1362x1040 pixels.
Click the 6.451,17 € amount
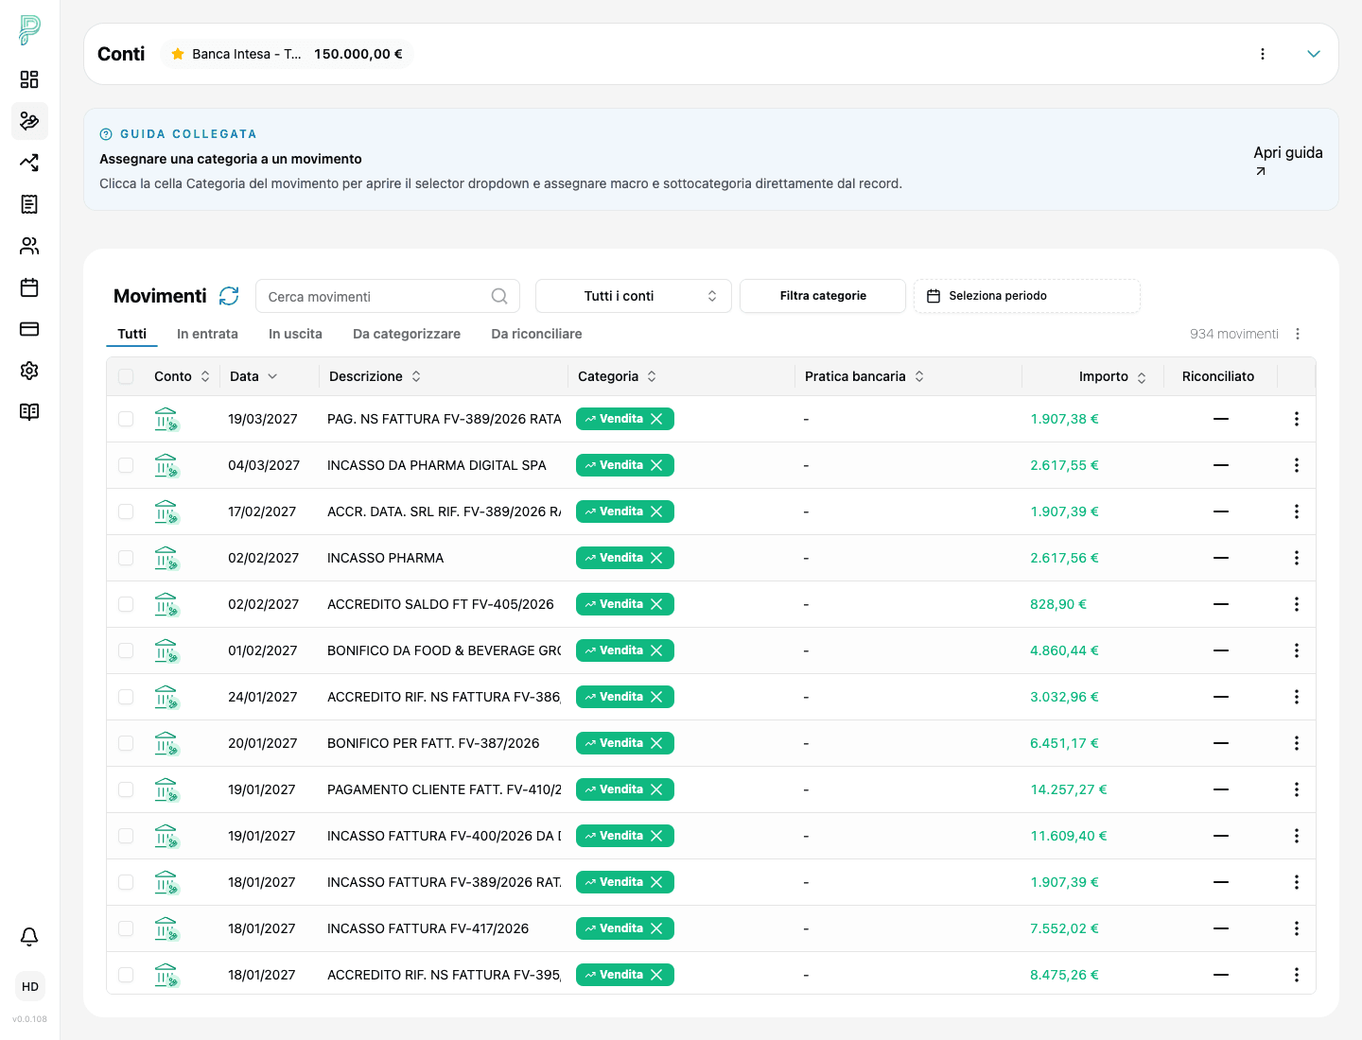coord(1064,743)
